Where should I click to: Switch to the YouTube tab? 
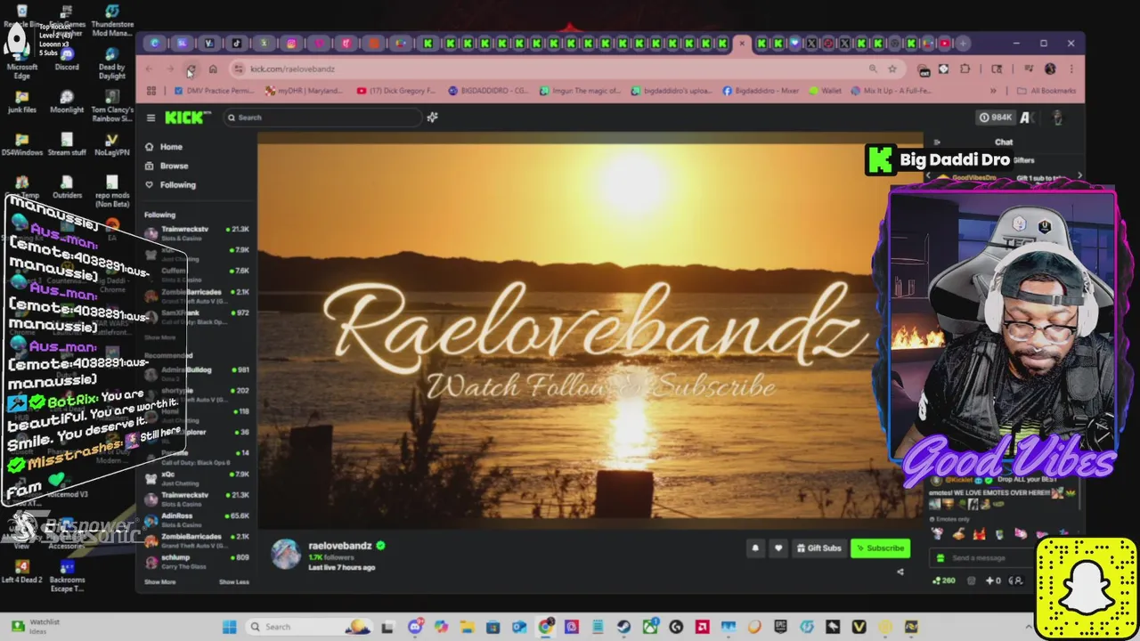tap(945, 43)
